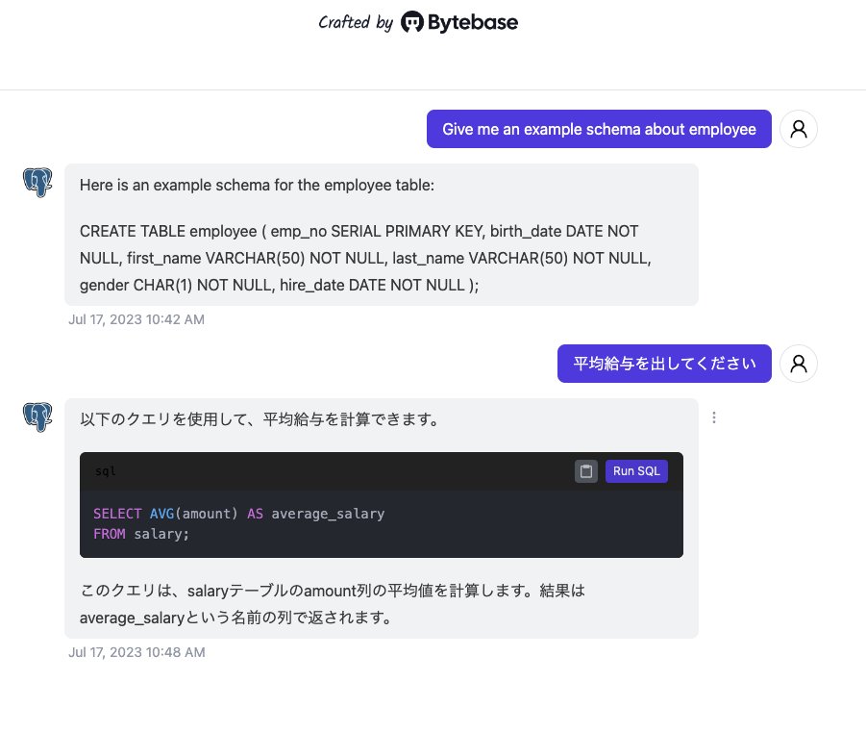Click the CREATE TABLE employee schema text
Image resolution: width=866 pixels, height=732 pixels.
pos(365,258)
